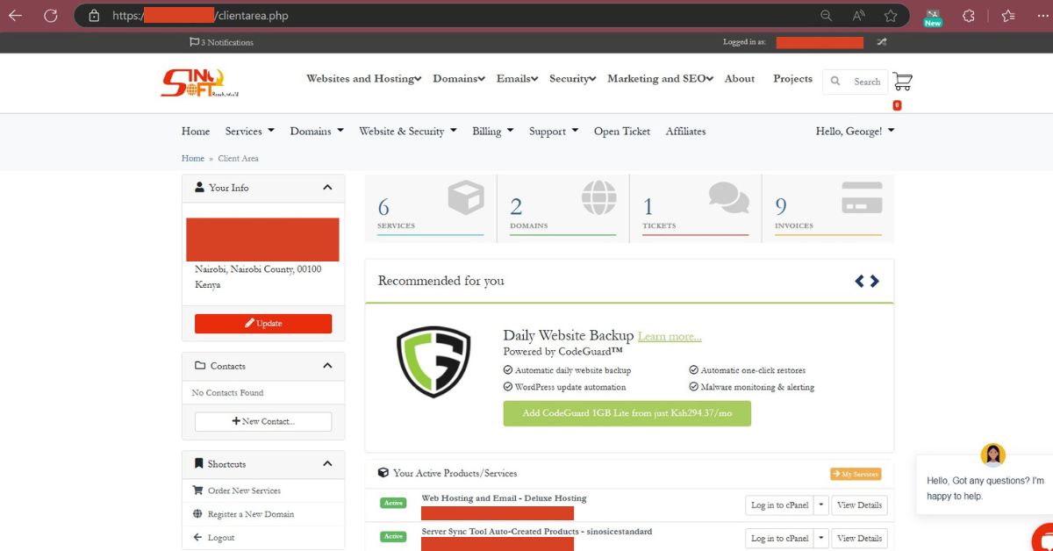The image size is (1053, 551).
Task: Add page to favorites star icon
Action: point(891,16)
